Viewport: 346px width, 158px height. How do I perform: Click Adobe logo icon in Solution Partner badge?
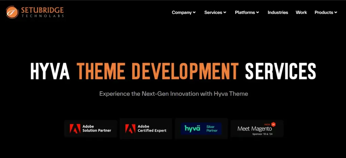[75, 129]
